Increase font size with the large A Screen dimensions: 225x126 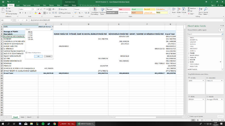click(39, 9)
